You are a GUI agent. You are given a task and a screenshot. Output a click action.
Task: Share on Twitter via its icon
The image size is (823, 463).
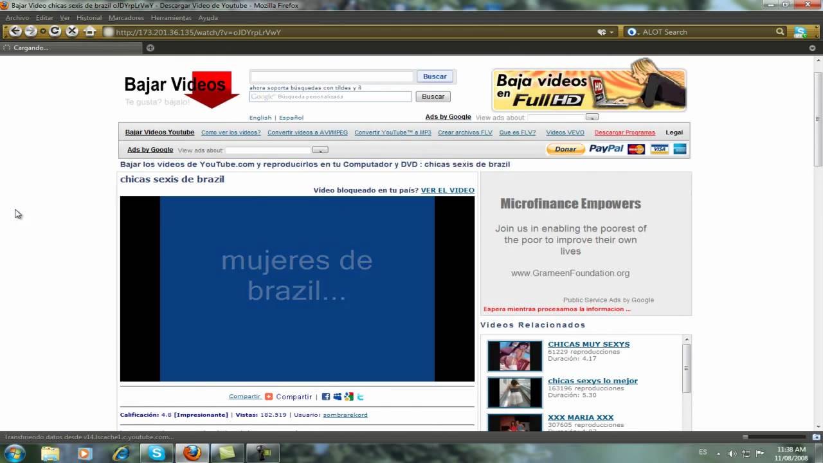click(x=360, y=397)
